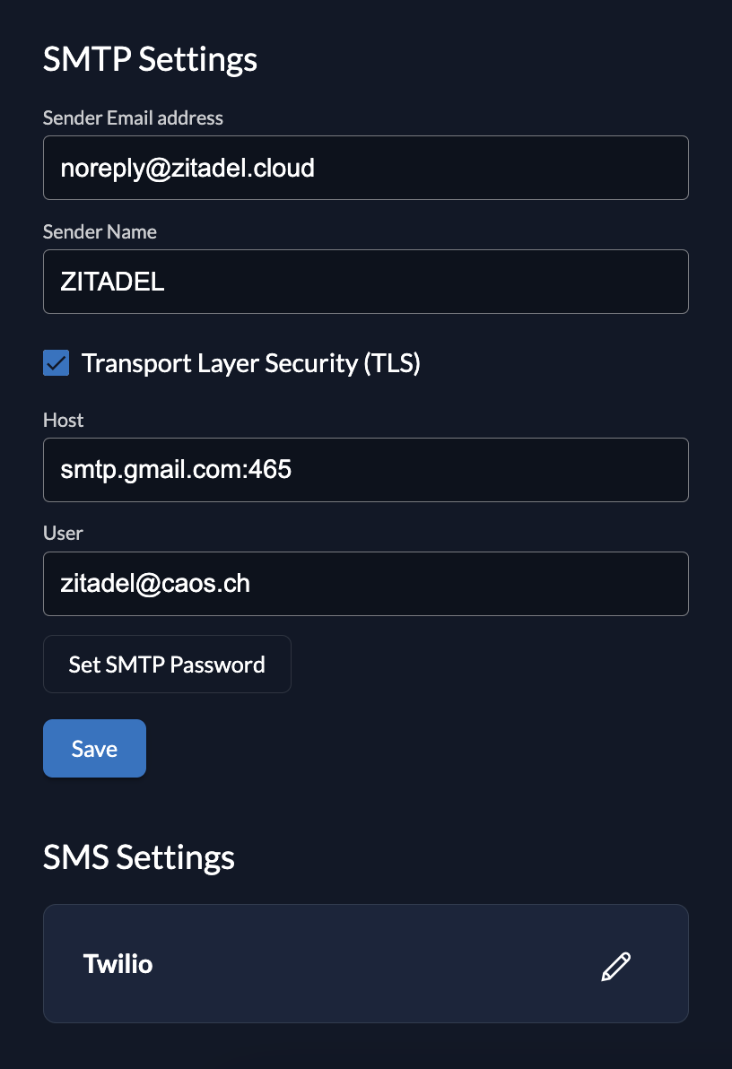
Task: Click the smtp.gmail.com:465 host value
Action: click(176, 470)
